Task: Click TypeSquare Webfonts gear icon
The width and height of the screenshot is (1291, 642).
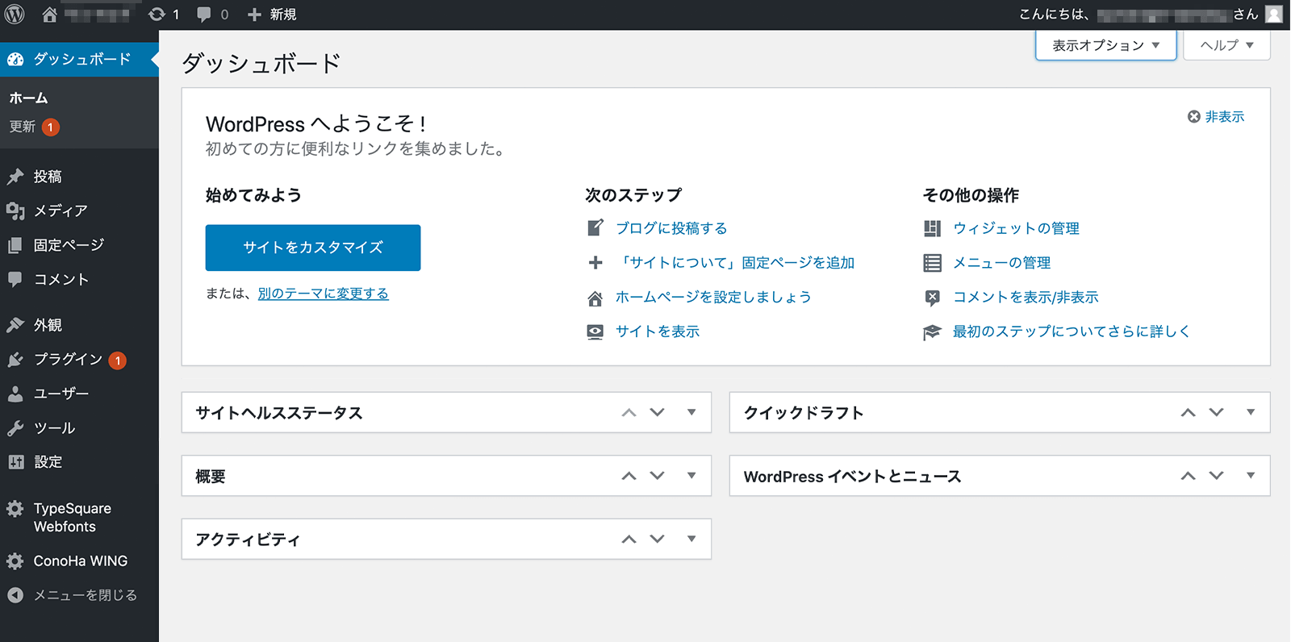Action: pyautogui.click(x=15, y=509)
